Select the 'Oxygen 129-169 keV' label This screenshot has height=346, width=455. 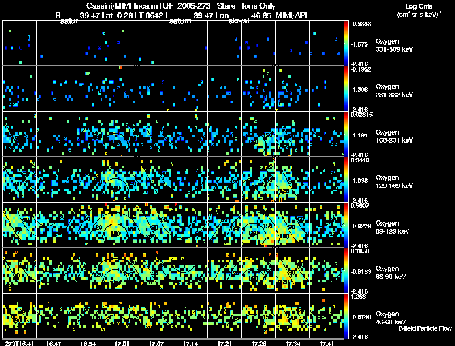[x=394, y=182]
